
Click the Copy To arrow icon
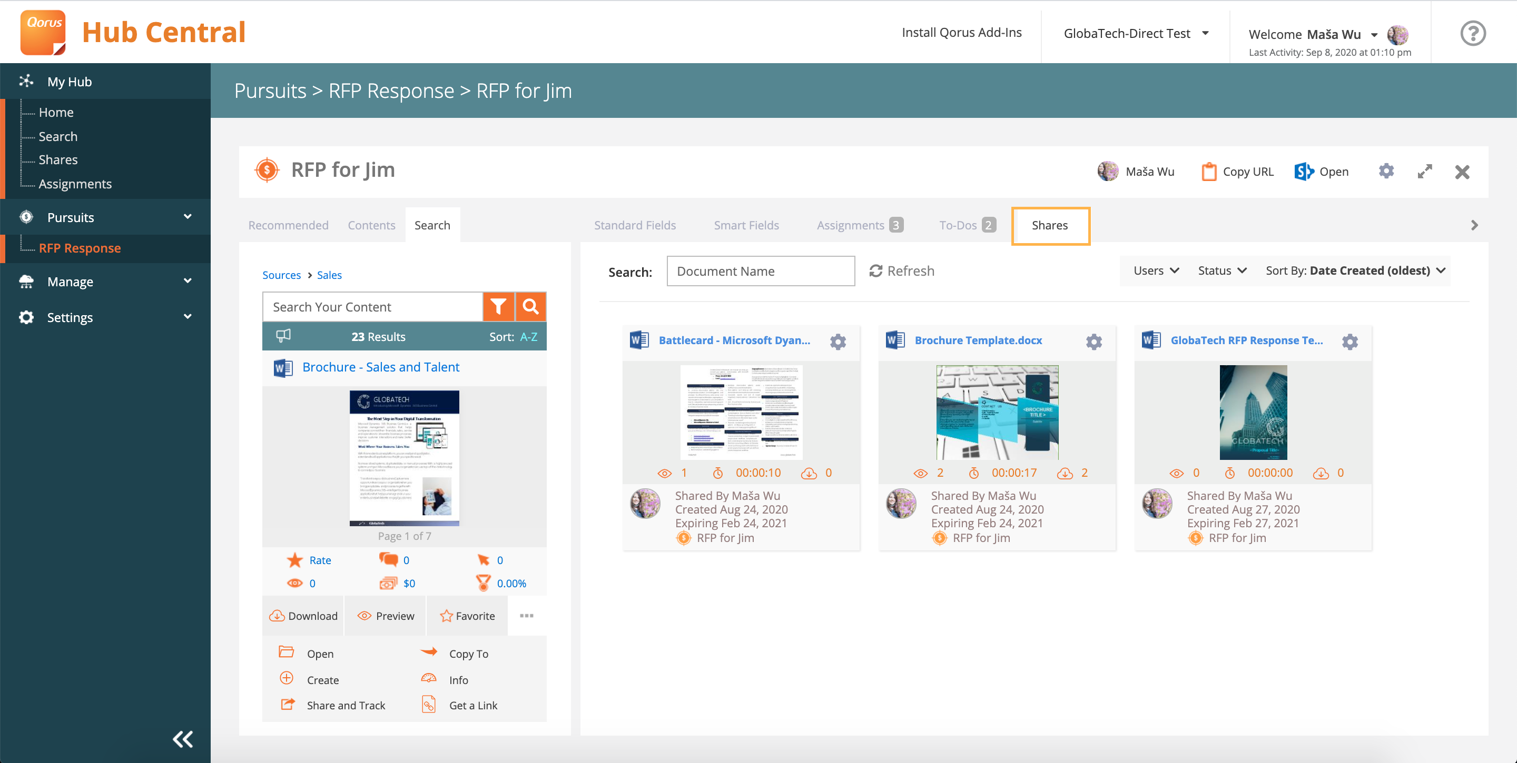click(x=429, y=652)
